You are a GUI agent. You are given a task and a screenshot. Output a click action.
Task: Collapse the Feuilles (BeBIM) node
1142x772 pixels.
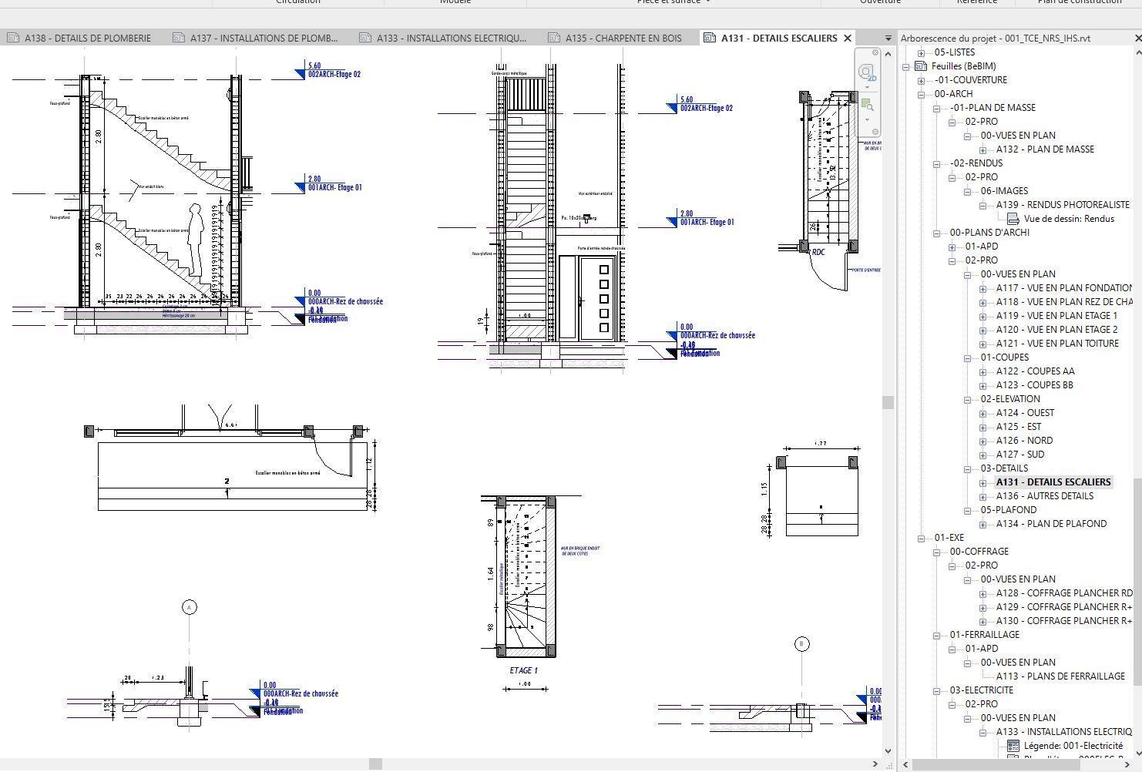pyautogui.click(x=907, y=66)
